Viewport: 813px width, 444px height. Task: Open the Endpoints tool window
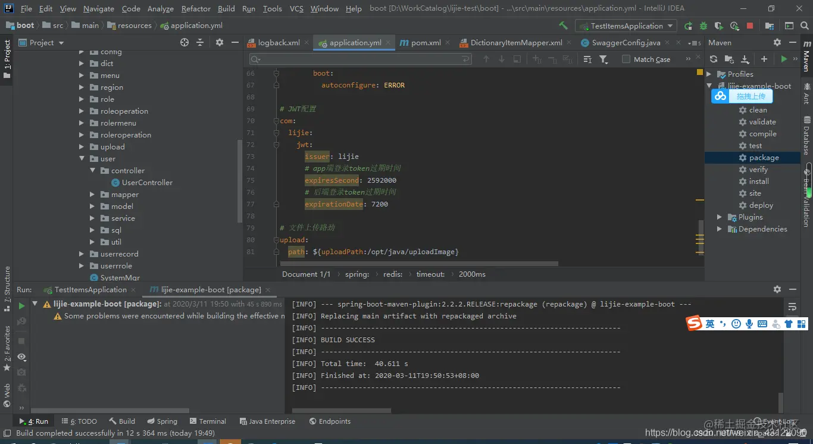(x=330, y=421)
